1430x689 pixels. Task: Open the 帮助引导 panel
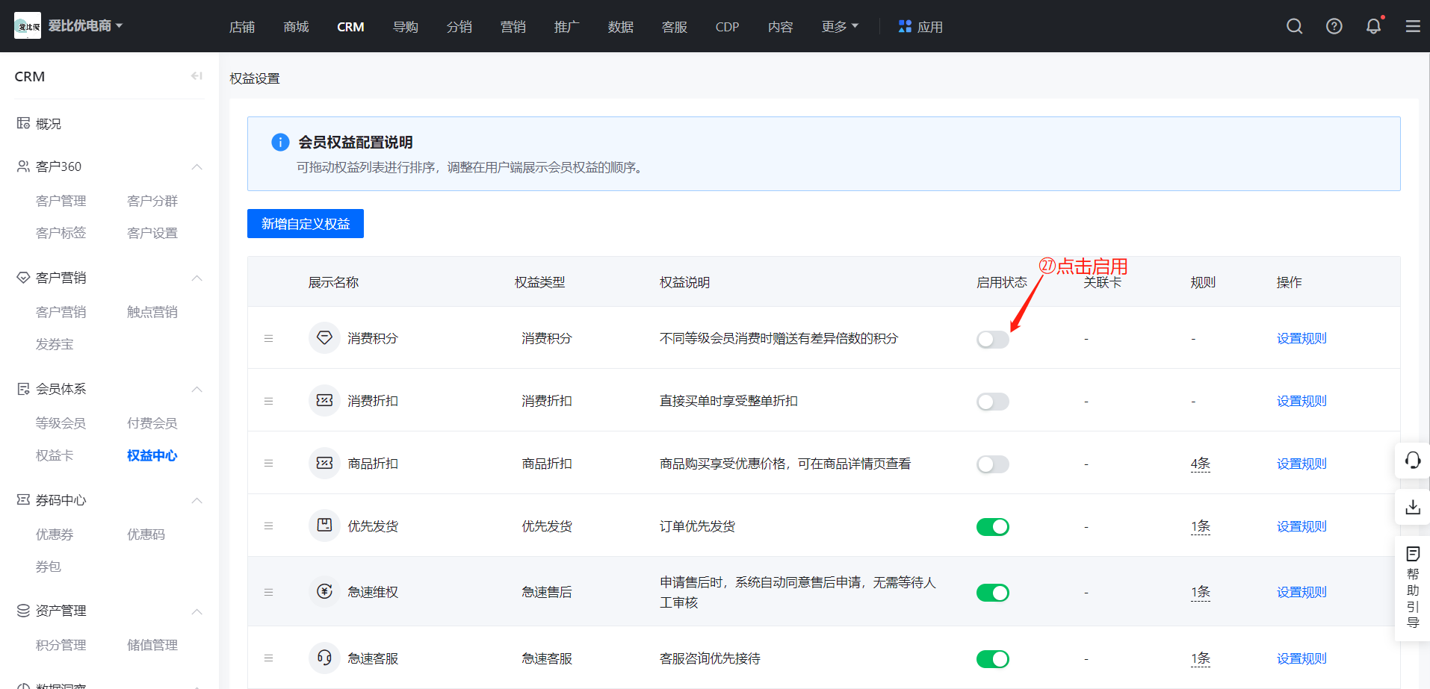(x=1413, y=588)
